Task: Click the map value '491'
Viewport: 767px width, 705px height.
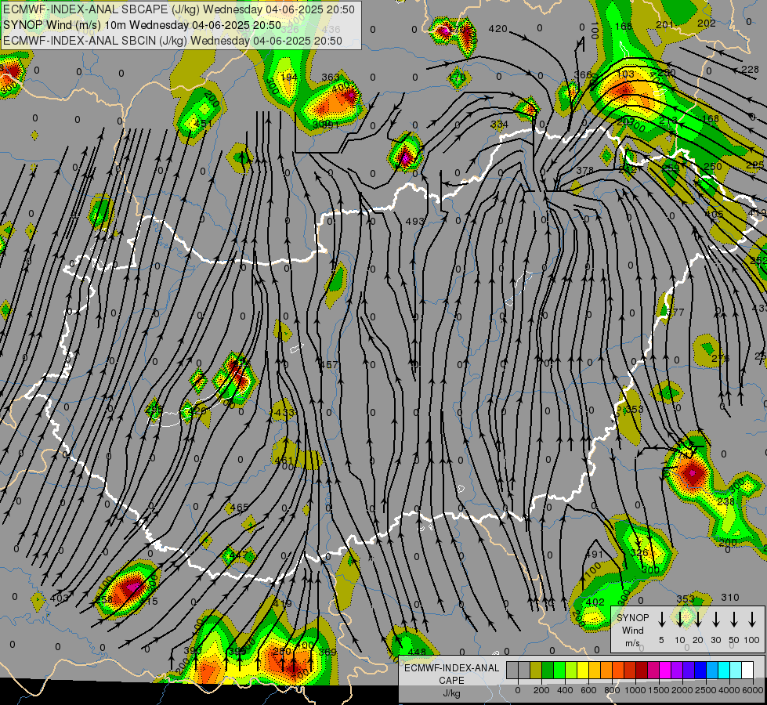Action: coord(594,555)
